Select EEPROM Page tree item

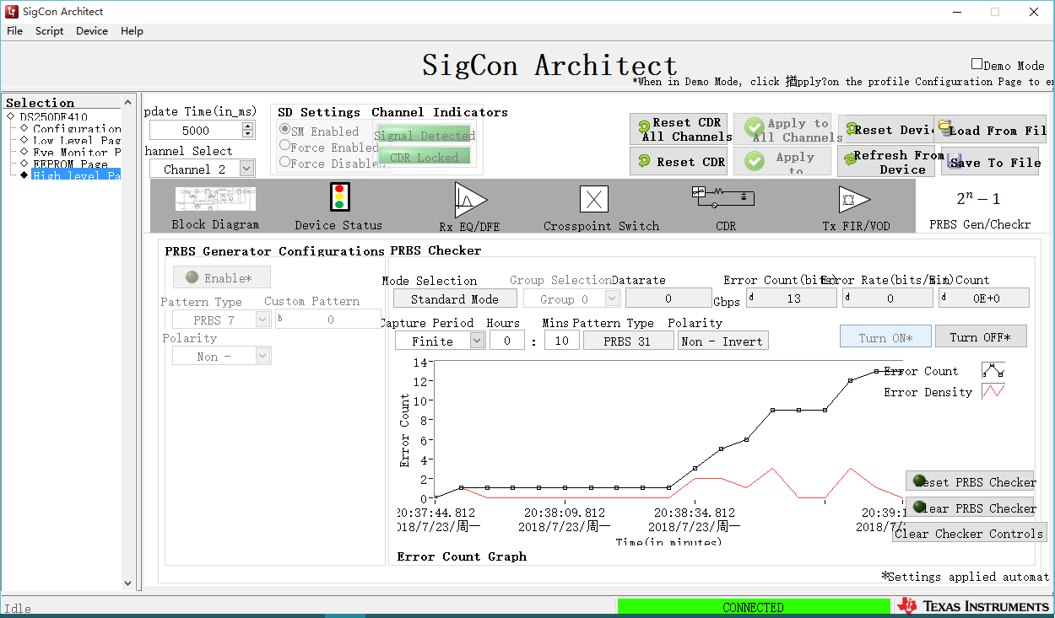[70, 164]
